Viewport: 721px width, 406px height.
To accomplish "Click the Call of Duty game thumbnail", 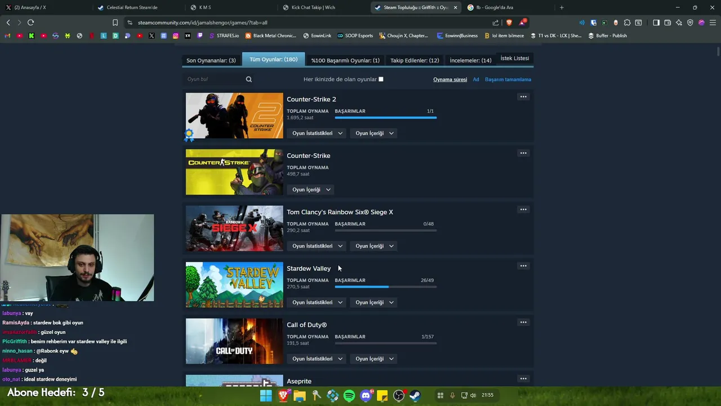I will [234, 341].
